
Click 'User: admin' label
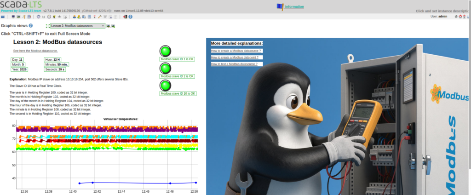439,17
